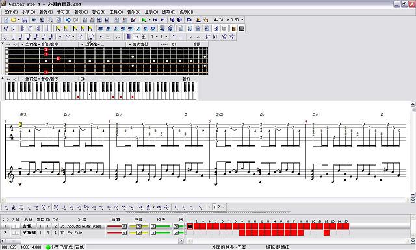Open the 说明 (Help) menu

pyautogui.click(x=187, y=12)
